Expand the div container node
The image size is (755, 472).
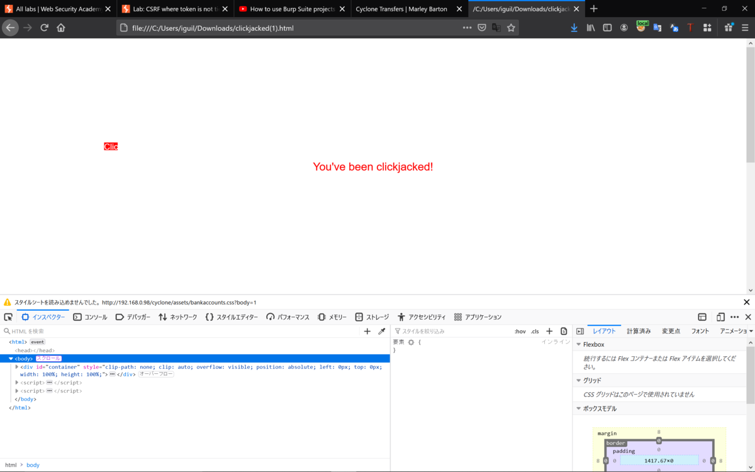coord(17,366)
